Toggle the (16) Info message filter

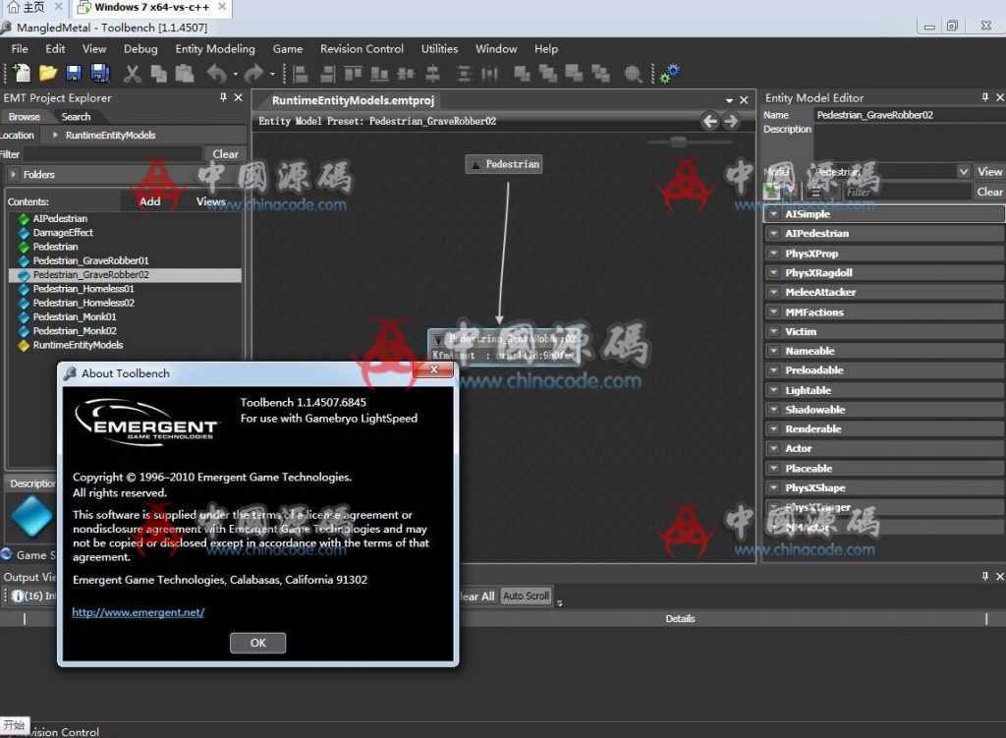click(33, 596)
